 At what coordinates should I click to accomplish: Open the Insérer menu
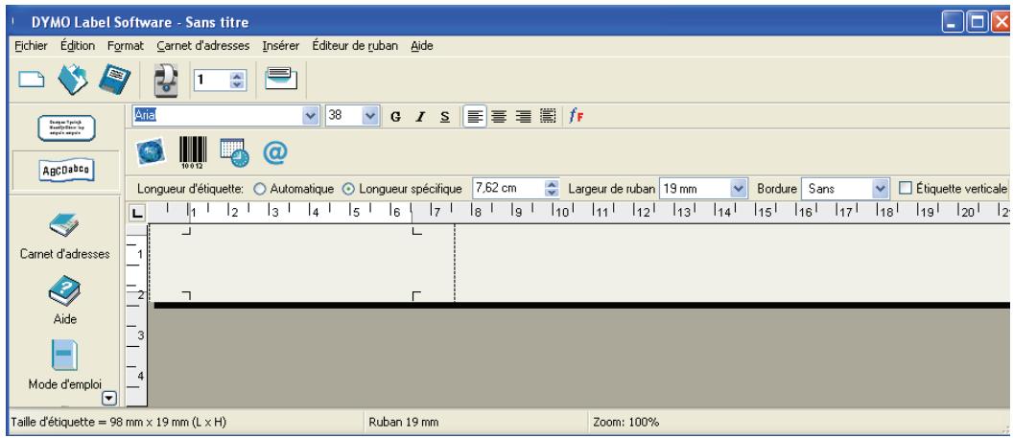pos(280,46)
